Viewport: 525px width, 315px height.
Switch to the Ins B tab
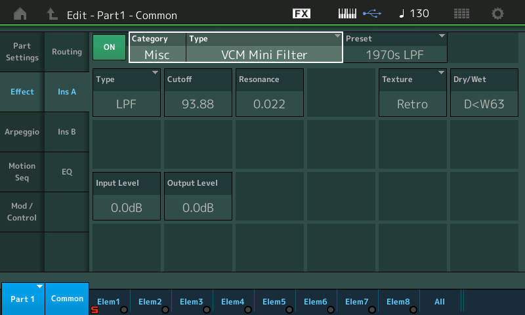point(67,132)
